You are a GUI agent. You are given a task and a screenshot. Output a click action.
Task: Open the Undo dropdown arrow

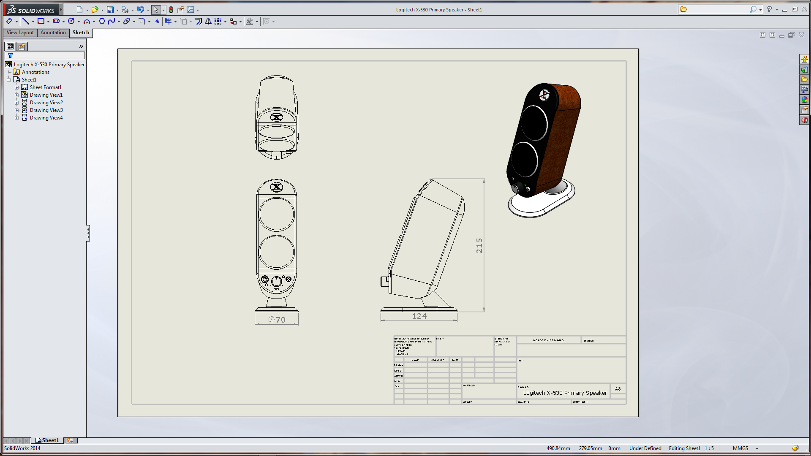(148, 10)
